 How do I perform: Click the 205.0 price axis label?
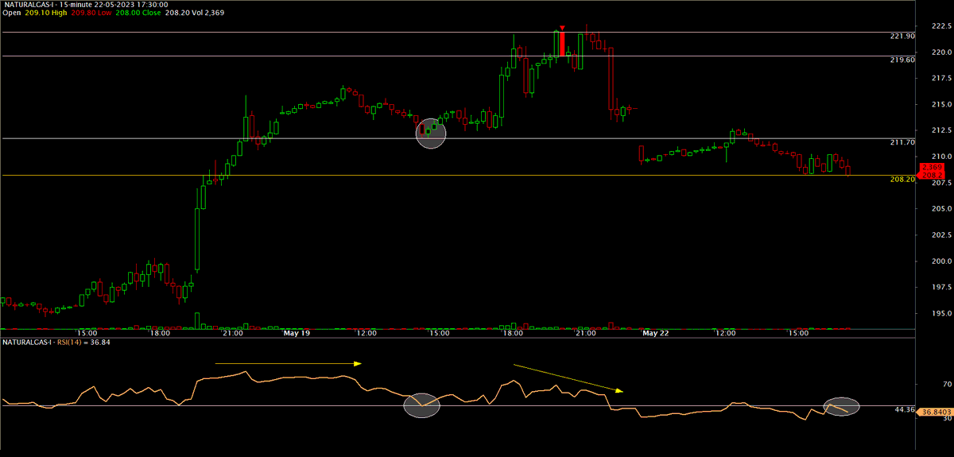pyautogui.click(x=940, y=208)
